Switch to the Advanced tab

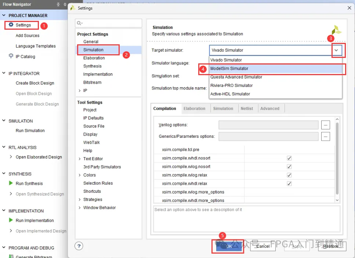270,108
